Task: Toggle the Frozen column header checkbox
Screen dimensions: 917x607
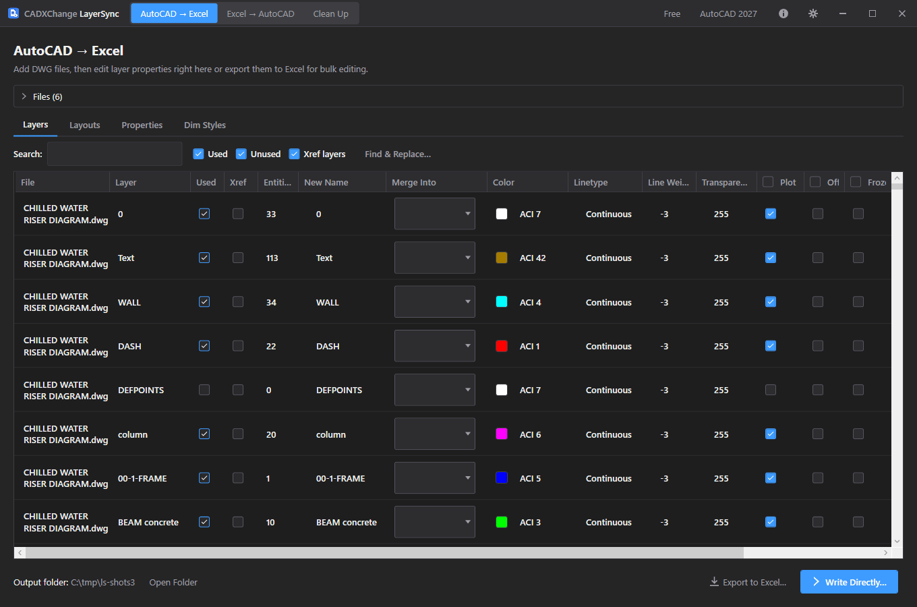Action: tap(856, 181)
